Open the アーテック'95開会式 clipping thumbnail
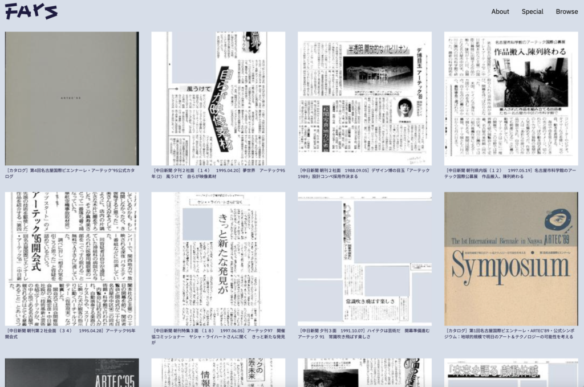Viewport: 584px width, 387px height. [72, 258]
